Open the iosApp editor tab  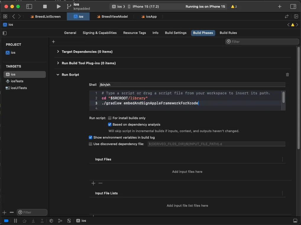149,17
